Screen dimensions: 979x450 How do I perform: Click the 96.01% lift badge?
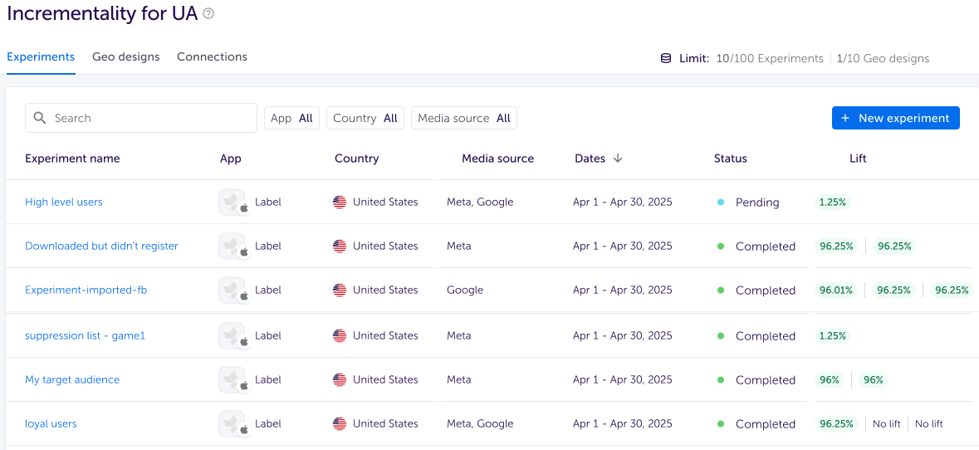point(836,291)
